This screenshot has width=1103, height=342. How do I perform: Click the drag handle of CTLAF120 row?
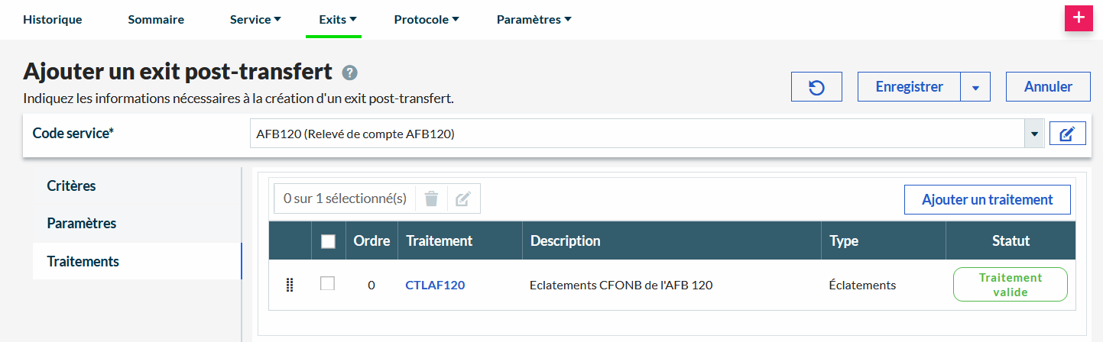[290, 286]
